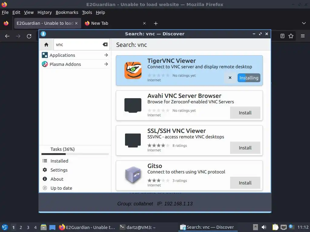Open Firefox Bookmarks menu

point(67,12)
